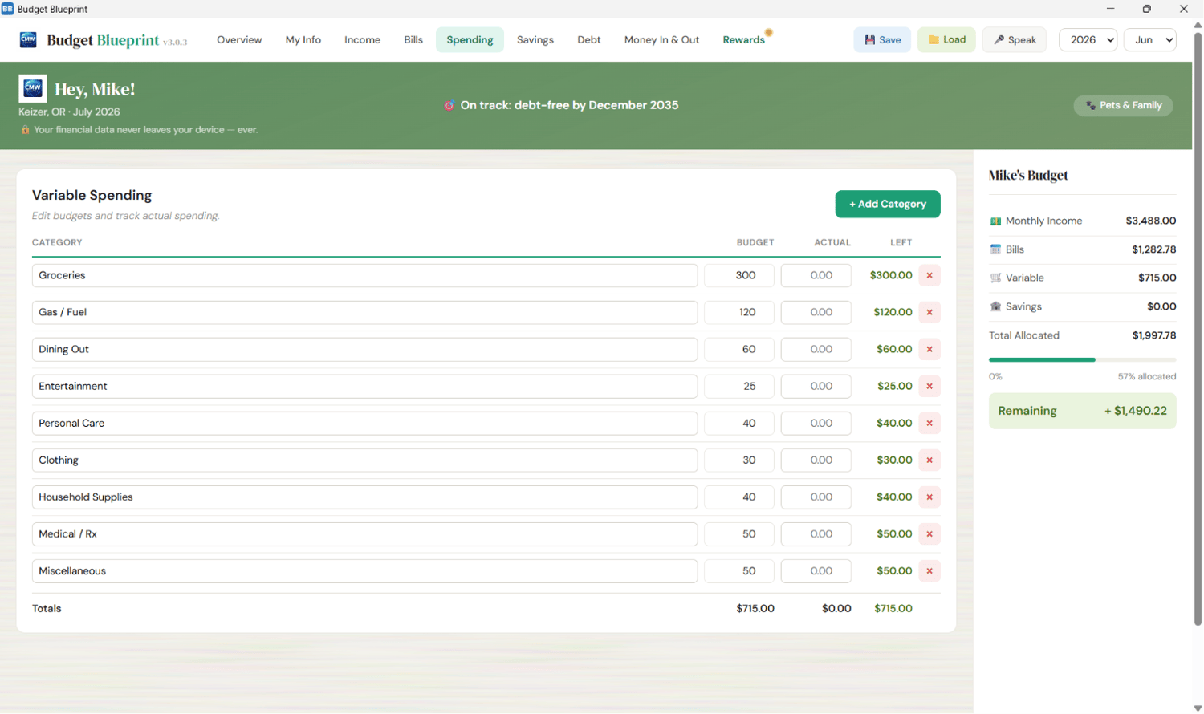Click the 57% allocated label
The width and height of the screenshot is (1204, 714).
pyautogui.click(x=1147, y=376)
